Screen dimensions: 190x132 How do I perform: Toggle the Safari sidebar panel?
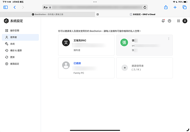pos(6,7)
